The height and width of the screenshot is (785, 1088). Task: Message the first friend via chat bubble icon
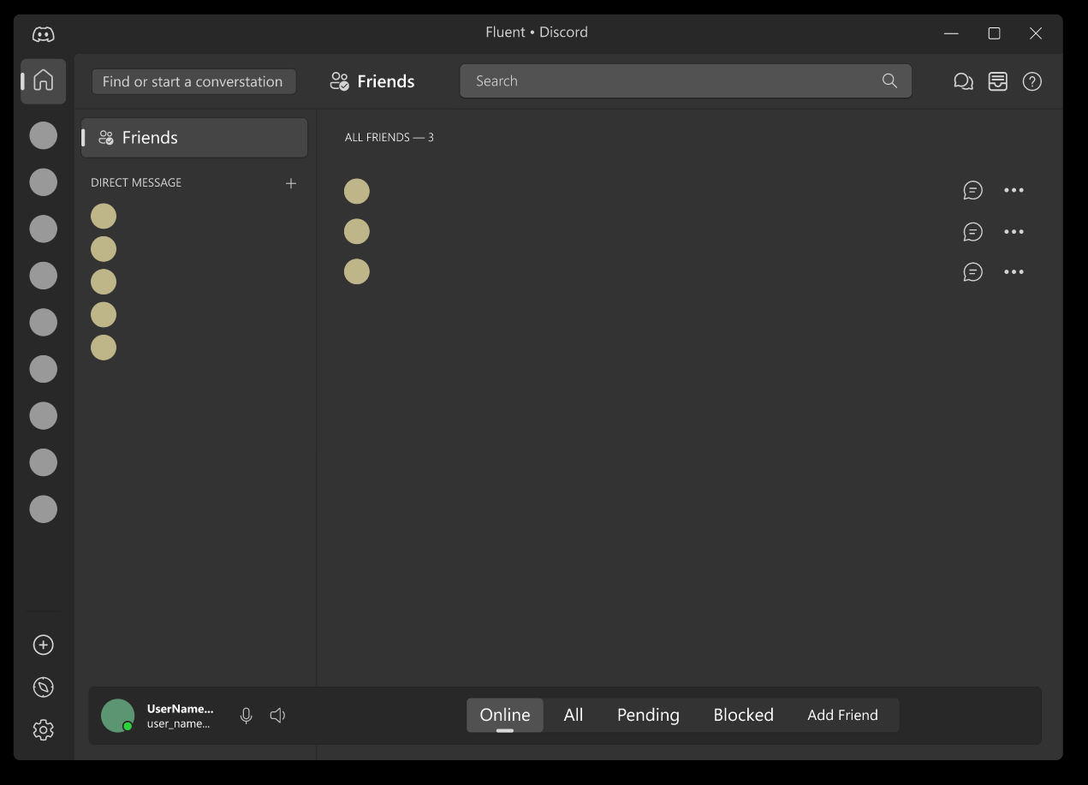[972, 190]
